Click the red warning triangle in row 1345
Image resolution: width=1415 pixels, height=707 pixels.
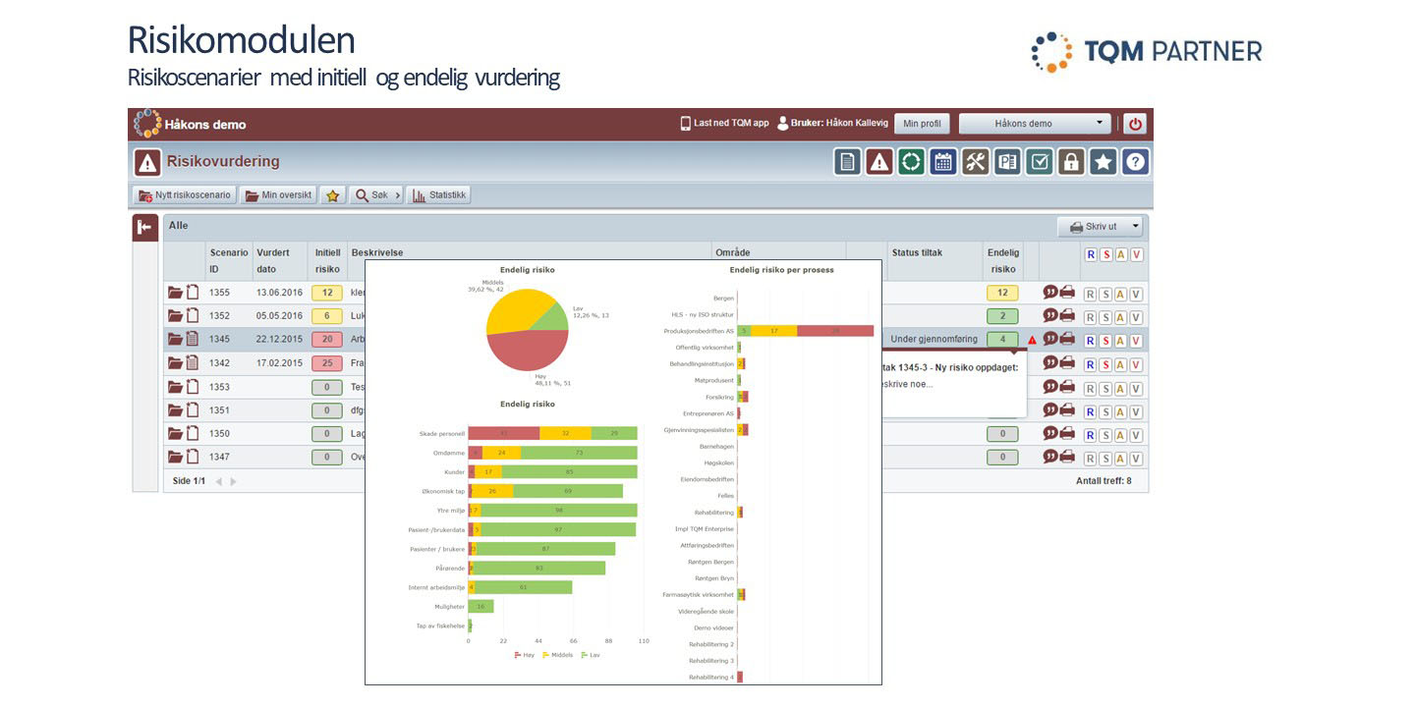[1032, 340]
